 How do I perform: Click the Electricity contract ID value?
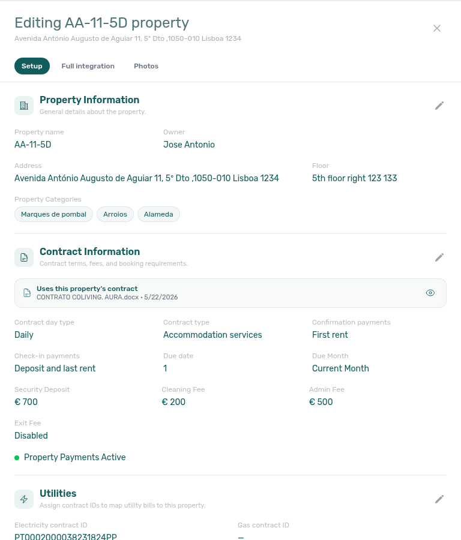click(x=65, y=537)
